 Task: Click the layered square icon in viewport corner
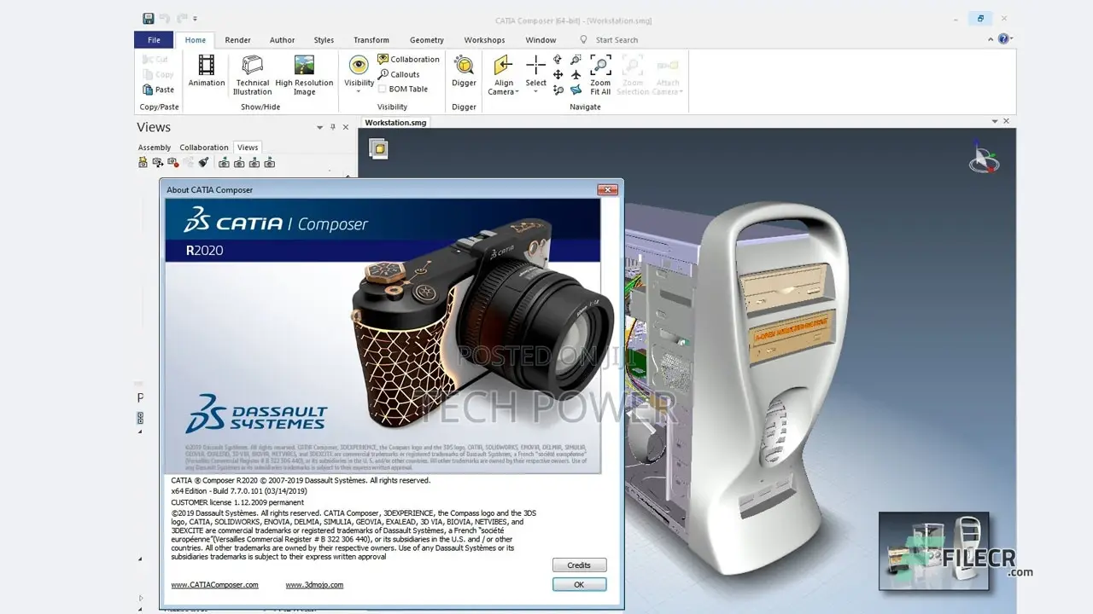tap(378, 149)
